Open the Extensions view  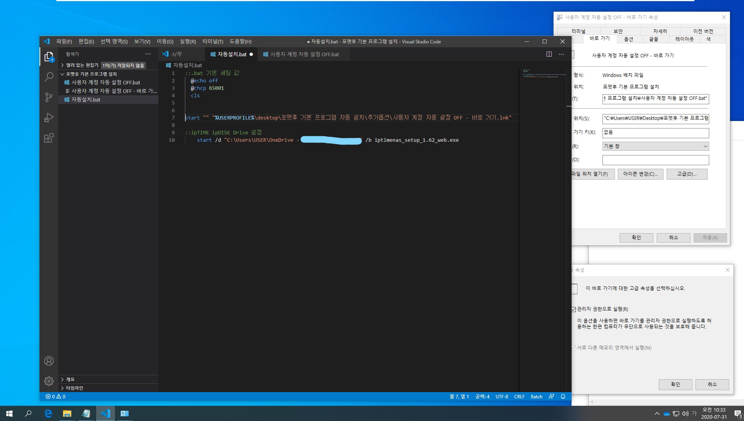point(49,138)
